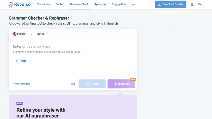Click the English flag icon
The height and width of the screenshot is (119, 212).
pyautogui.click(x=15, y=34)
